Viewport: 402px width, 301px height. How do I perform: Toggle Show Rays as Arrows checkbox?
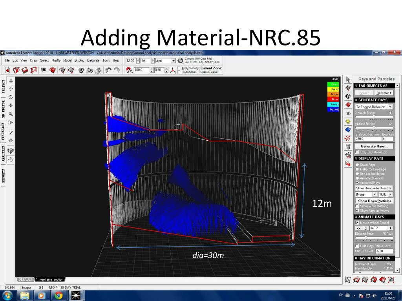[357, 210]
